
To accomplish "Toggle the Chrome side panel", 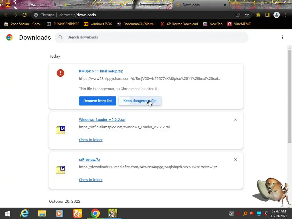I will 267,15.
